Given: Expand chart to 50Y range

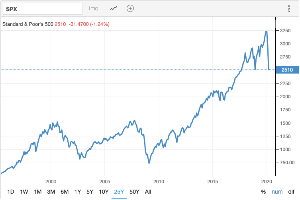Looking at the screenshot, I should (x=135, y=192).
